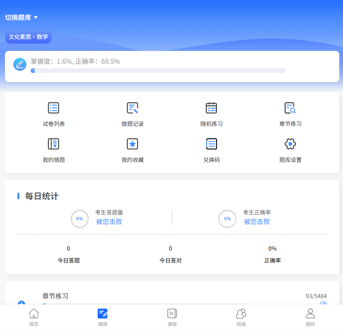Open 我的收藏 favorites star icon

[132, 144]
